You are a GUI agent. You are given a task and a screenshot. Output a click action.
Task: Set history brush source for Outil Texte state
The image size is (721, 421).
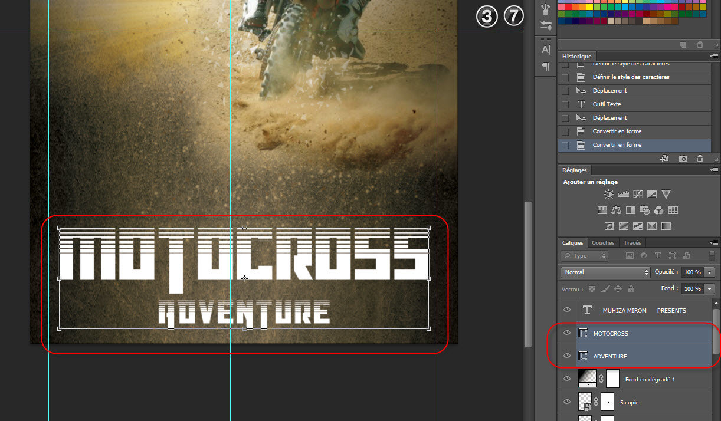point(565,104)
